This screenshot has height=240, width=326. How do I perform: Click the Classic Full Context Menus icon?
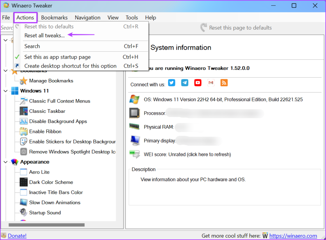[x=24, y=101]
